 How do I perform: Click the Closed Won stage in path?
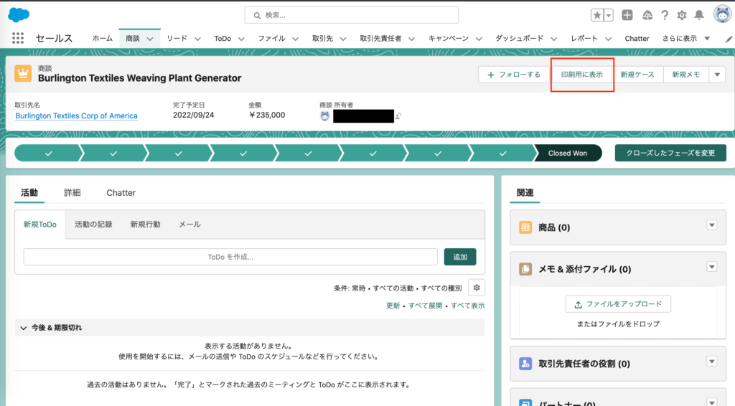coord(567,153)
